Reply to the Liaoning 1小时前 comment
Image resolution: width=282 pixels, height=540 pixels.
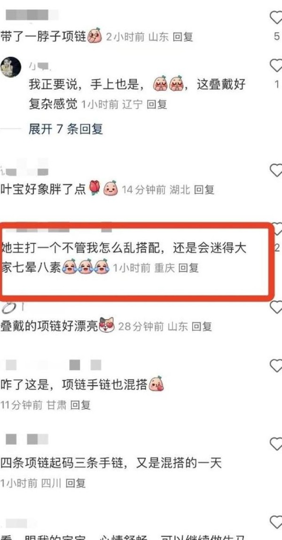coord(157,104)
